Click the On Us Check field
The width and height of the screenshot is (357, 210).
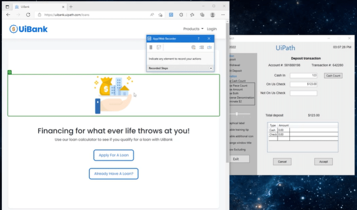303,84
